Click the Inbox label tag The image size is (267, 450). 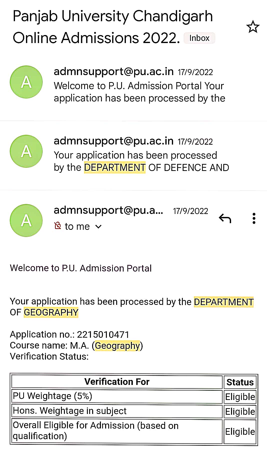click(199, 38)
